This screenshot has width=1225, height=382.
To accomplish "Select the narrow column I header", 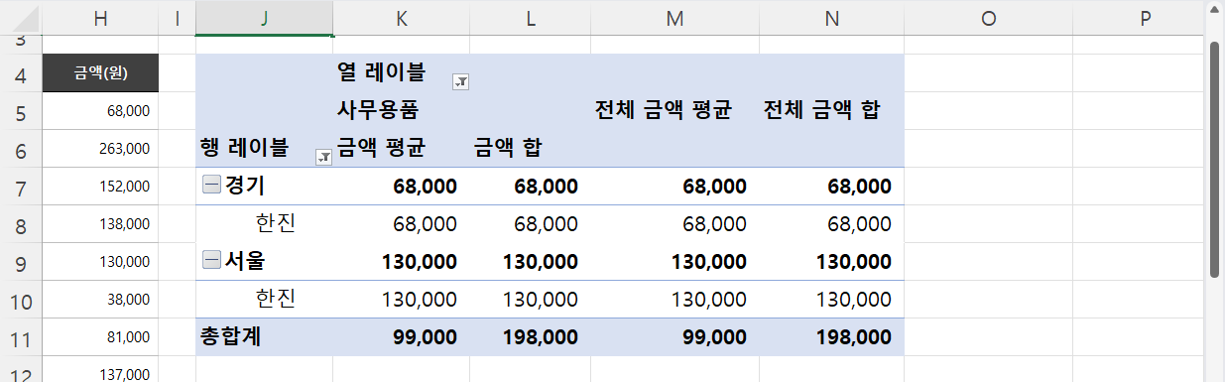I will [177, 17].
